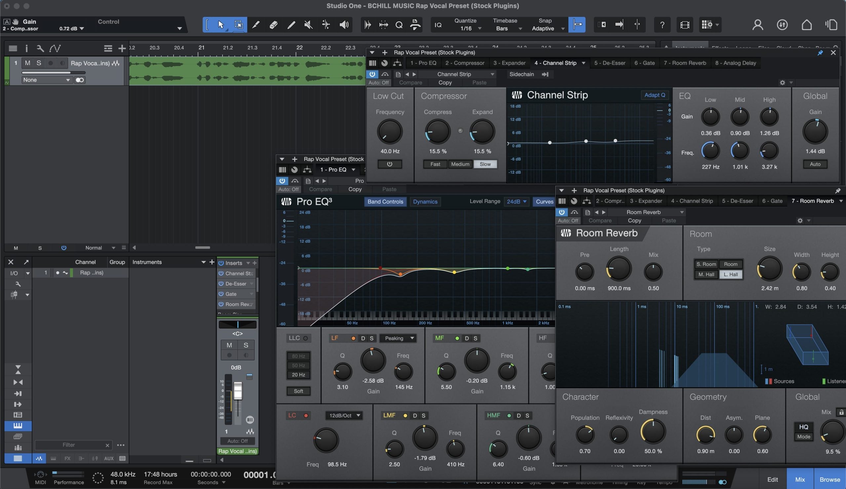846x489 pixels.
Task: Click the mixer Filter search field
Action: click(69, 445)
